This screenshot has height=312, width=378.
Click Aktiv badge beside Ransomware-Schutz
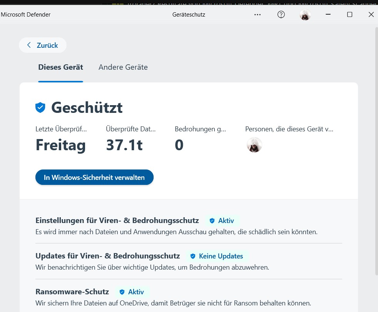(132, 292)
